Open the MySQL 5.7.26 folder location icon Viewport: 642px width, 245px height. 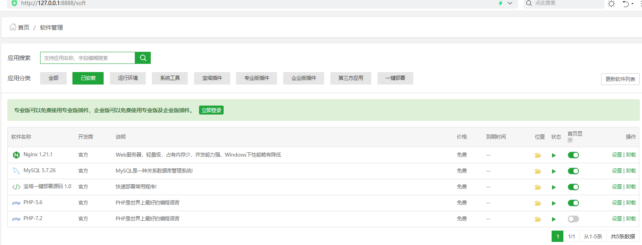538,171
